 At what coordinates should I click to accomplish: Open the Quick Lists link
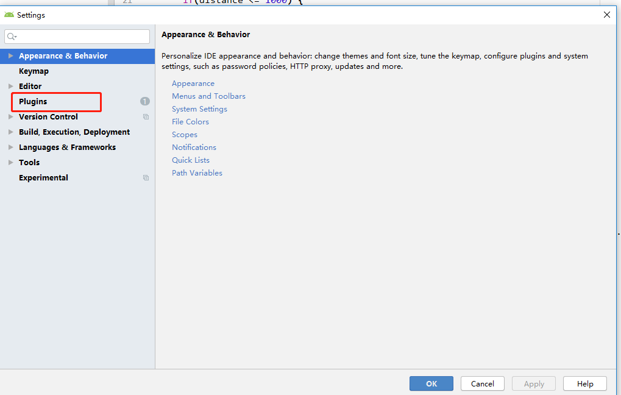(191, 160)
